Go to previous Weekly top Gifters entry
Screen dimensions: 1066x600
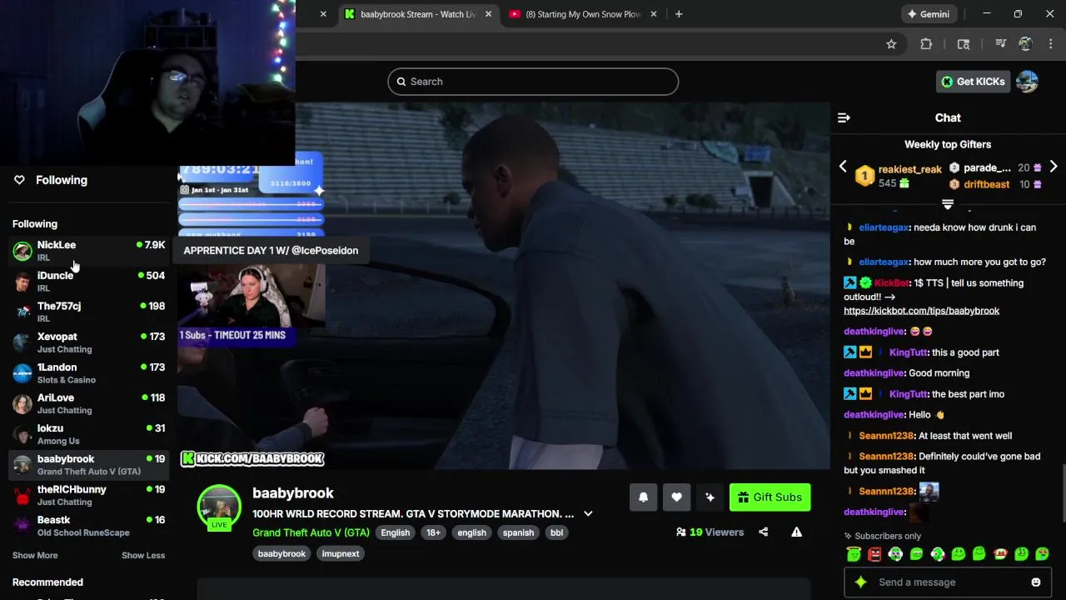(x=843, y=167)
